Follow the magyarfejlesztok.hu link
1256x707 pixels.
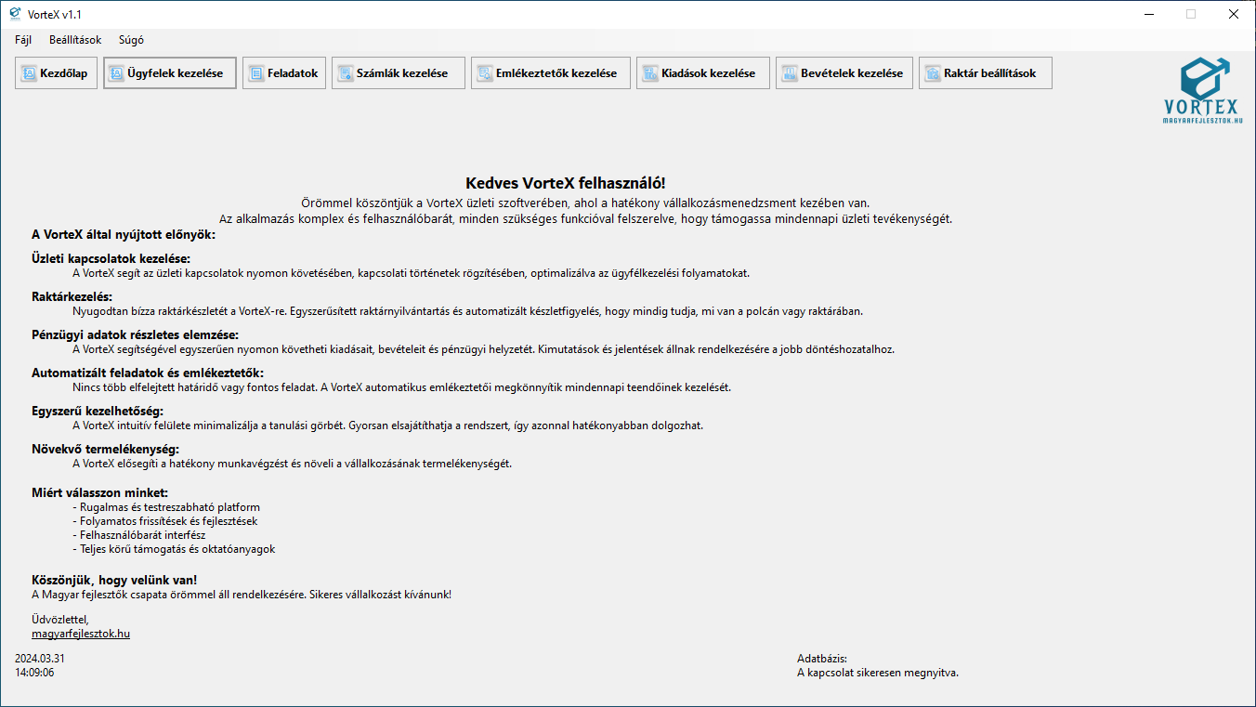click(81, 634)
